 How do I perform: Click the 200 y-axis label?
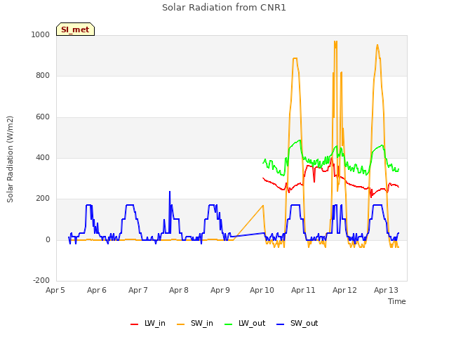pos(43,198)
